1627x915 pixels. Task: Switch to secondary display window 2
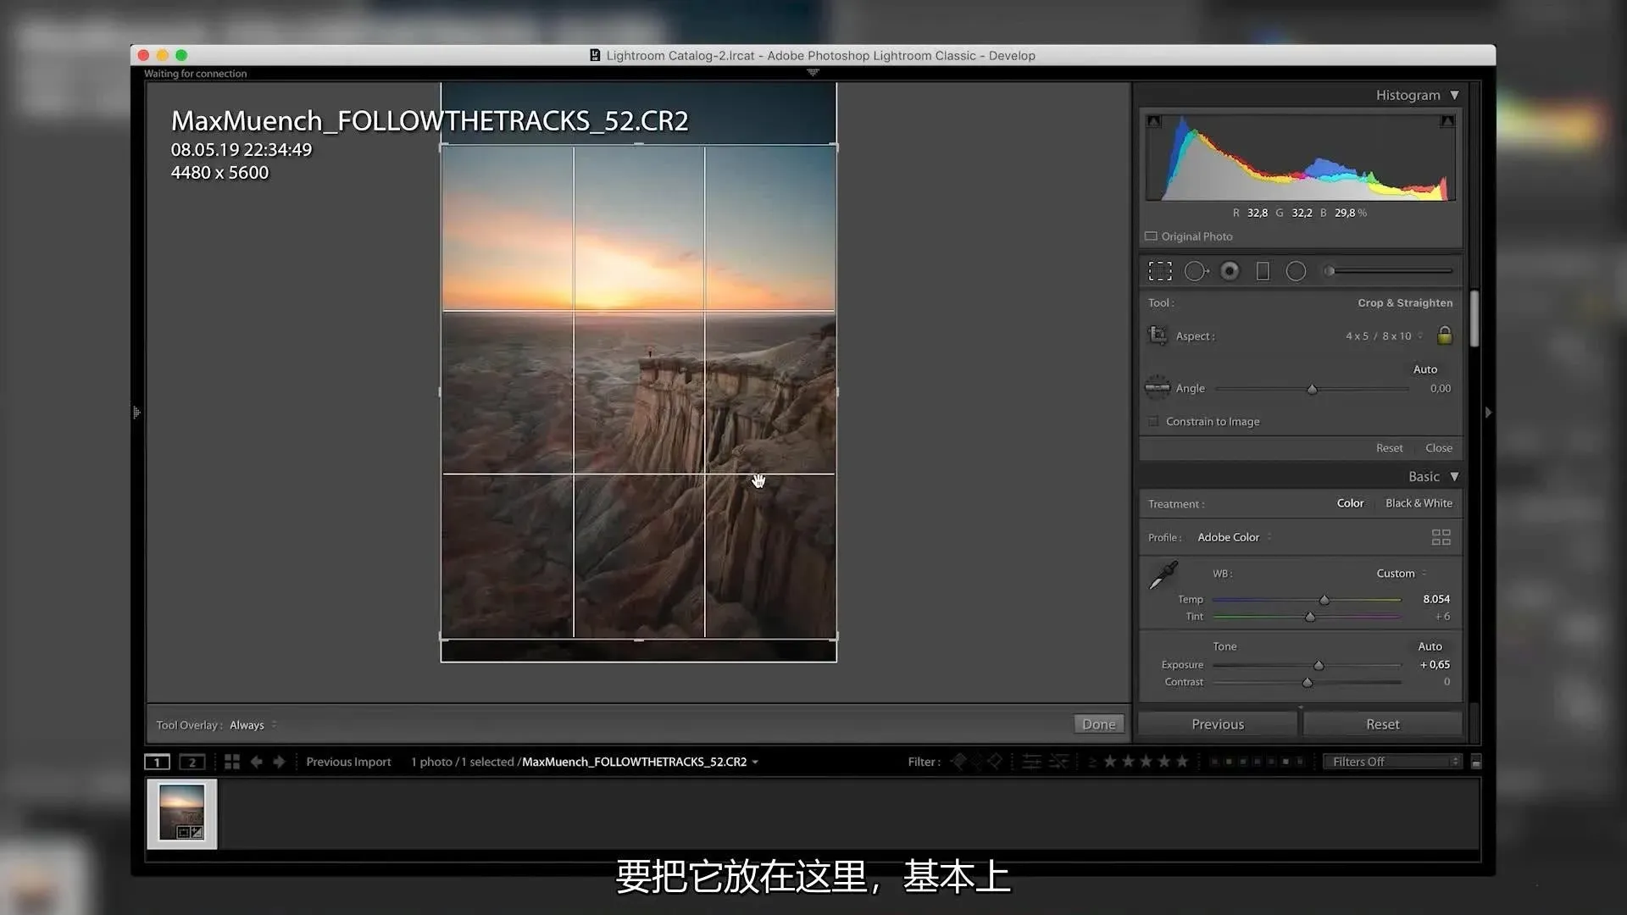192,762
